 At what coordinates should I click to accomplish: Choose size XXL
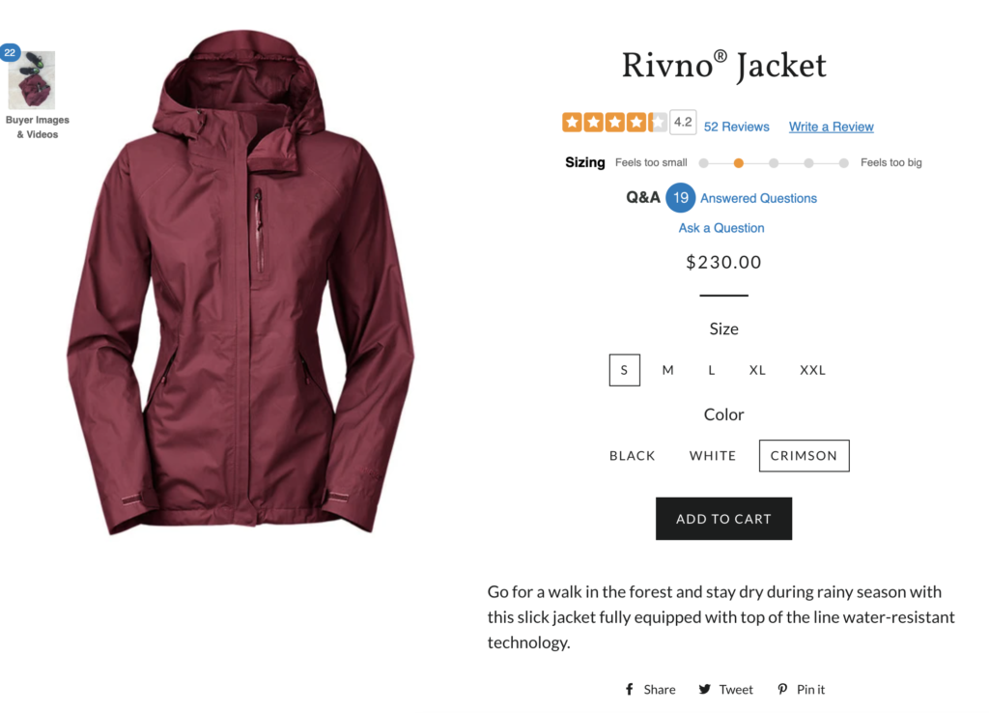tap(812, 370)
